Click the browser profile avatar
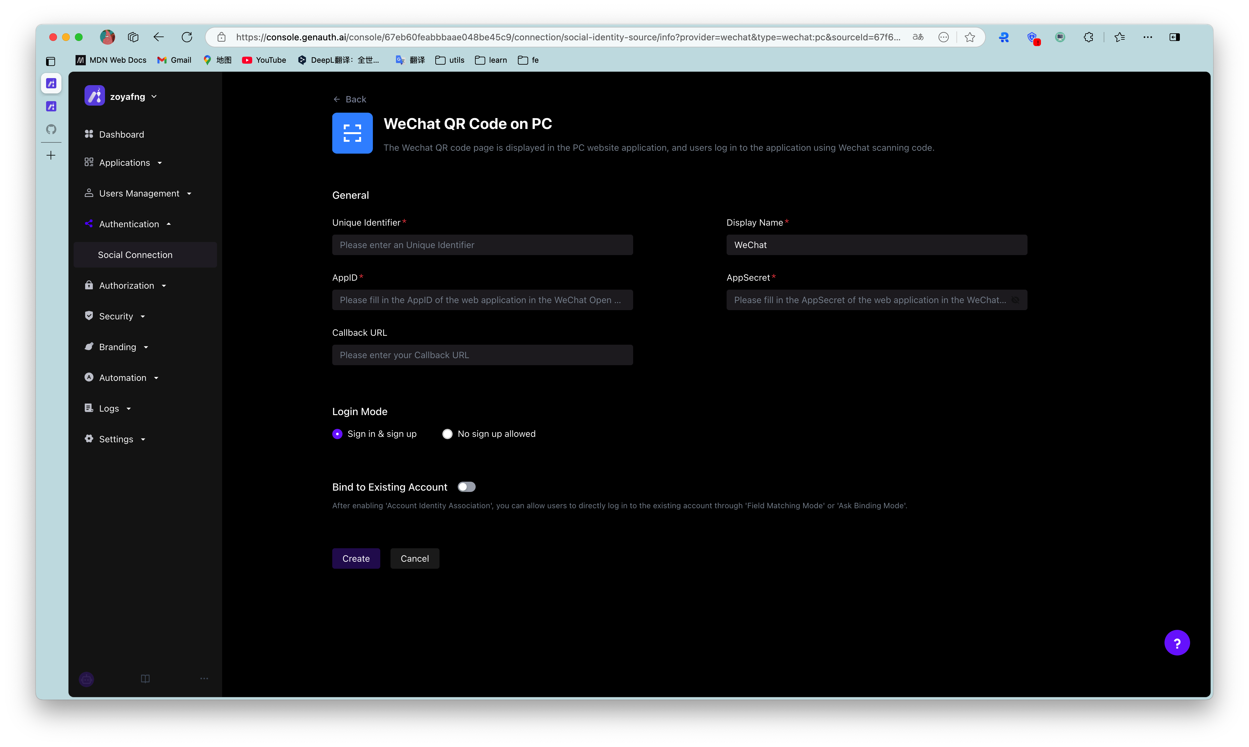Screen dimensions: 1249x747 [107, 37]
